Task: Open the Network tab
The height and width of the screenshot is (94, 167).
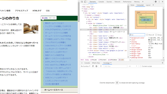Action: point(117,2)
